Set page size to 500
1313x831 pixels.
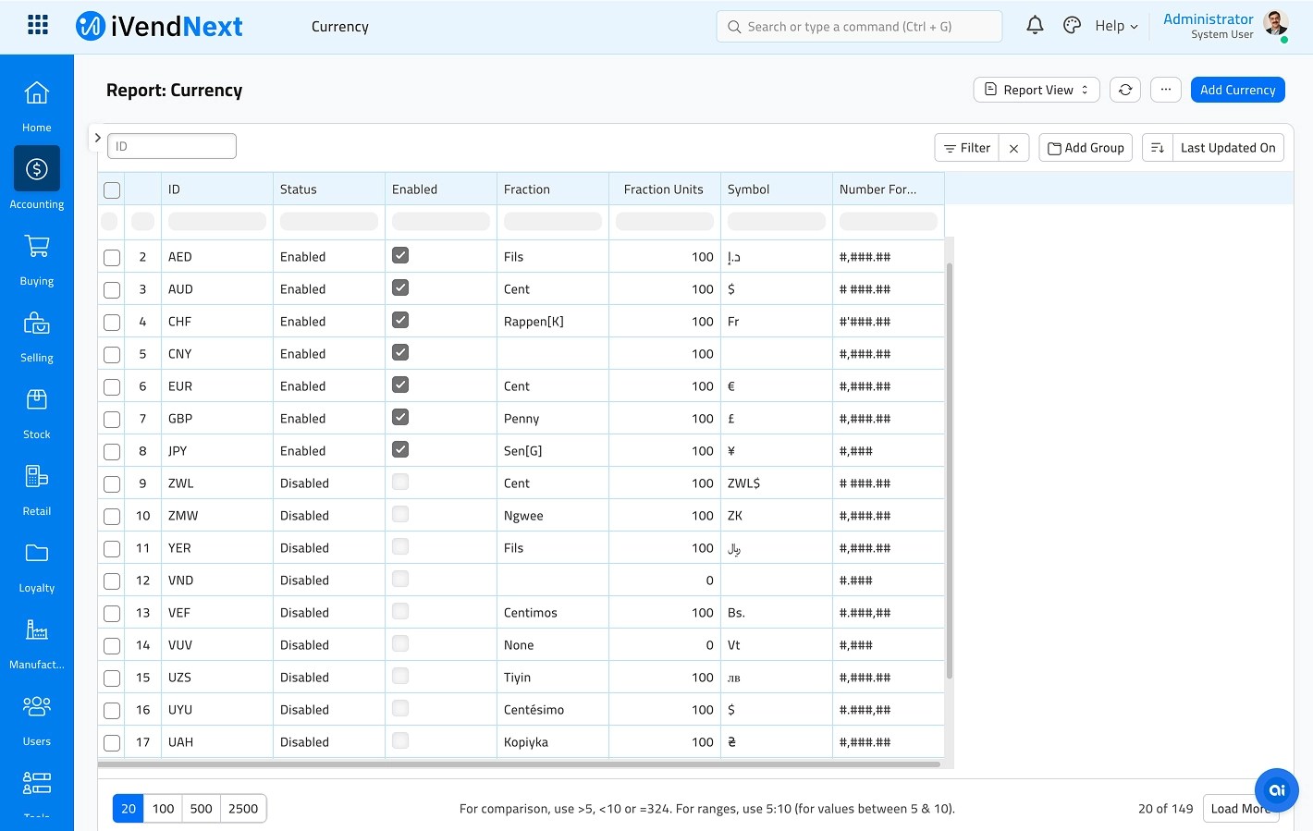[x=201, y=809]
